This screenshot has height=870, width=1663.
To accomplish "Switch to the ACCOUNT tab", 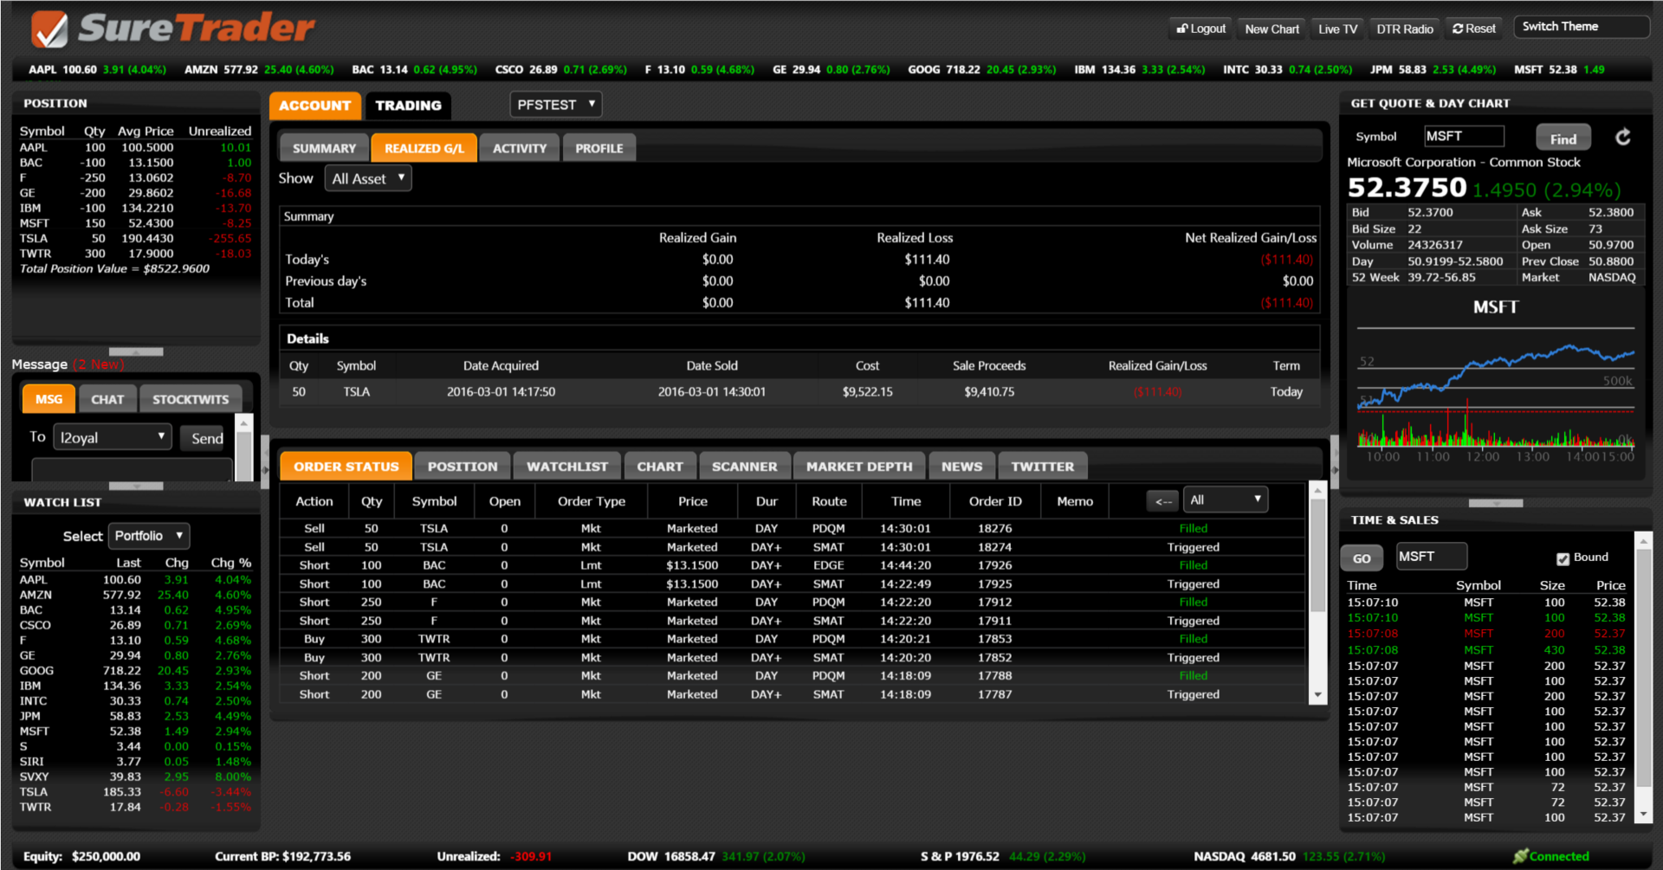I will point(314,106).
